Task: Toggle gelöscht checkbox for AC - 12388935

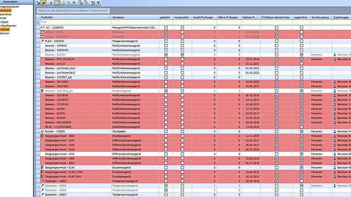Action: coord(166,28)
